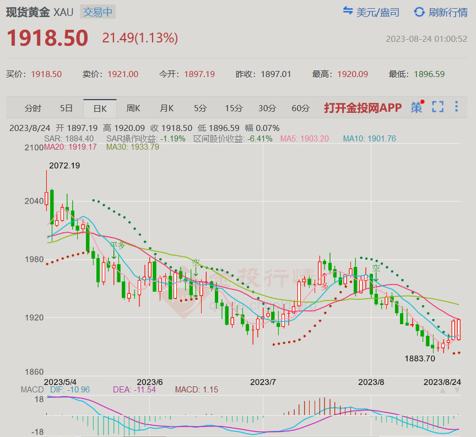Choose the 15分 interval tab

pyautogui.click(x=234, y=108)
